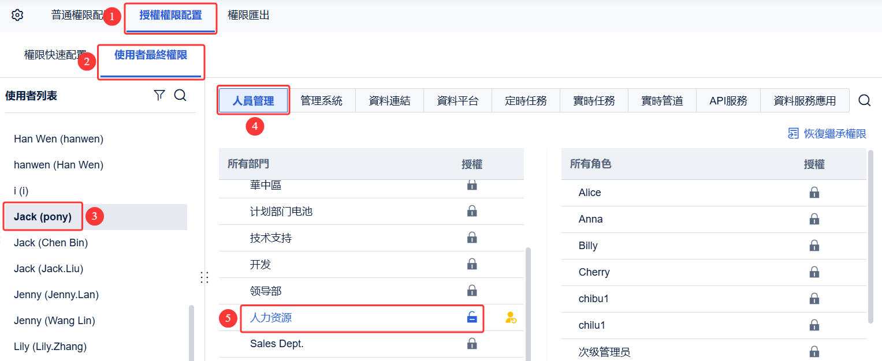Click the restore inherited permissions icon
882x361 pixels.
[794, 134]
